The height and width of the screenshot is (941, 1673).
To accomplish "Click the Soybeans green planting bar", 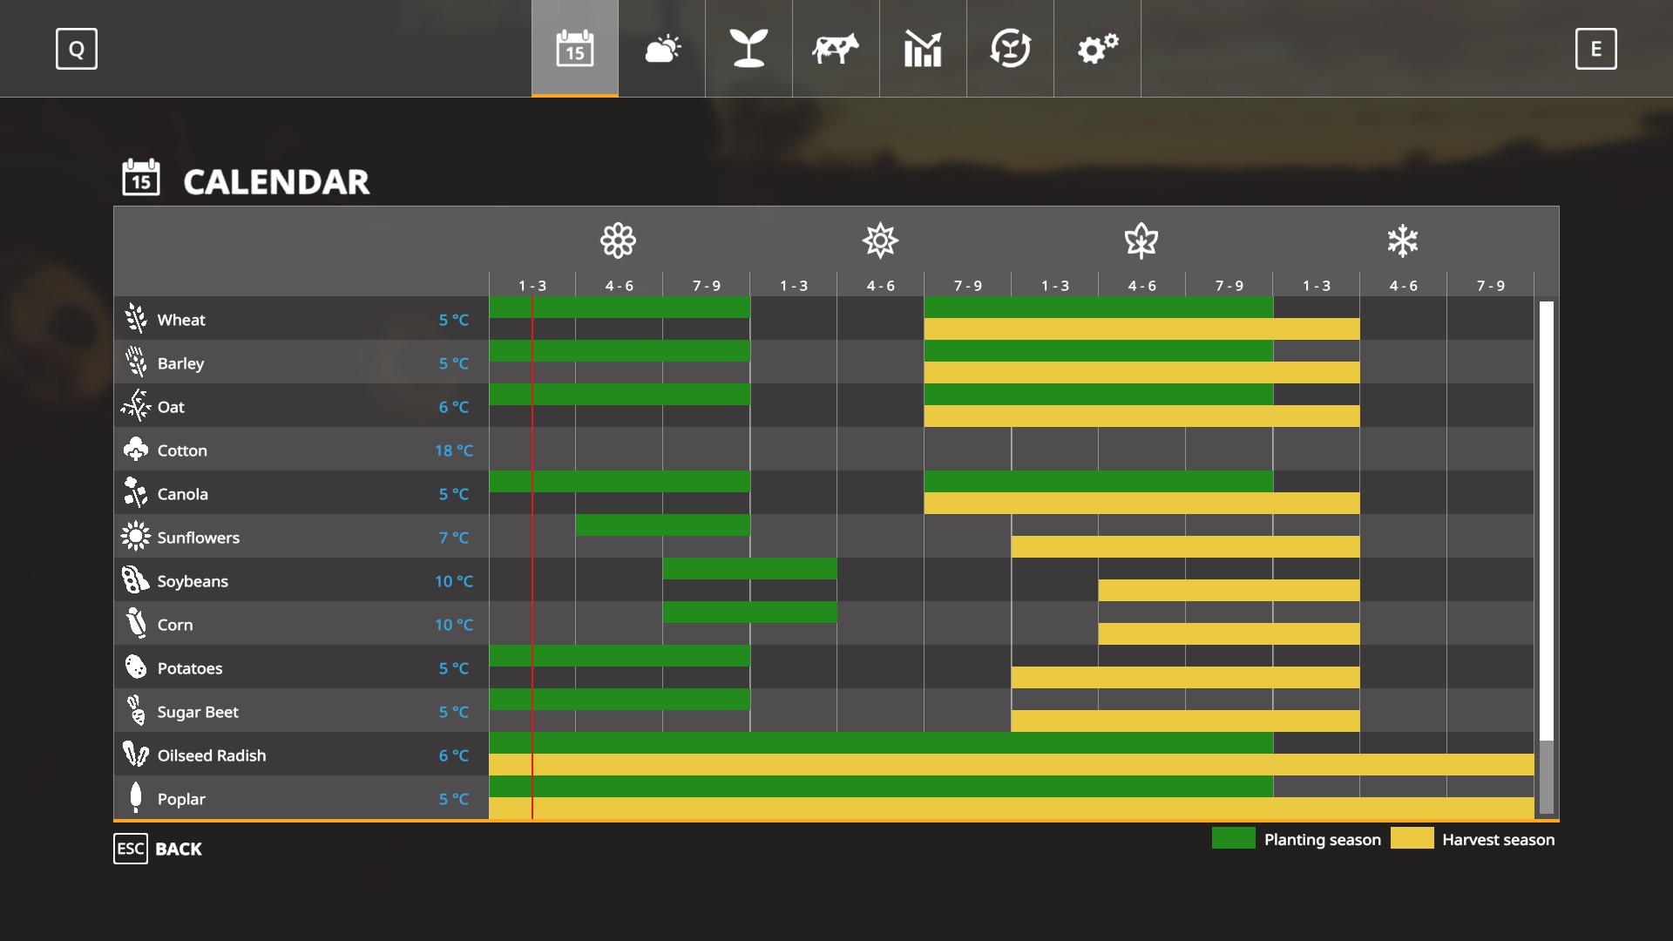I will (x=749, y=569).
